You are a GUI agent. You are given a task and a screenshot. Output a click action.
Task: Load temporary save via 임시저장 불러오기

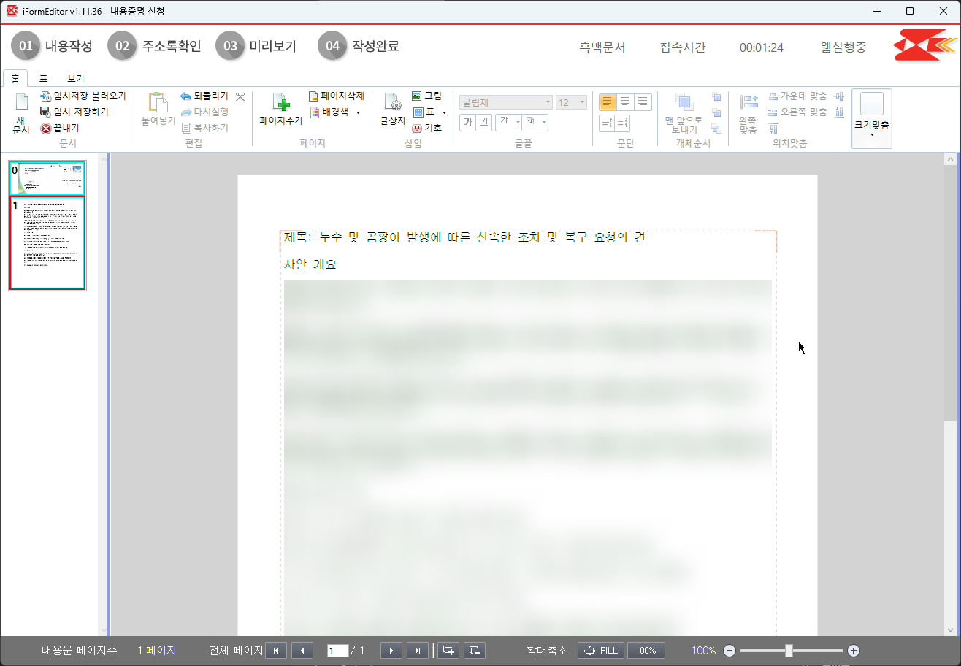click(x=83, y=96)
